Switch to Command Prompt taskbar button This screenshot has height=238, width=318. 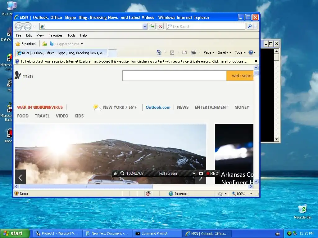tap(157, 233)
